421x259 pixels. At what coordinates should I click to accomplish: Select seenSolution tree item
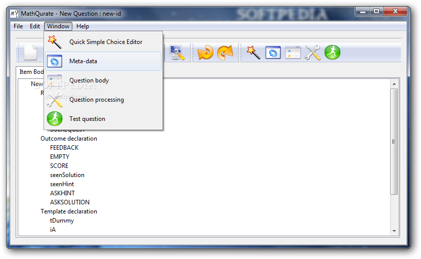tap(67, 175)
